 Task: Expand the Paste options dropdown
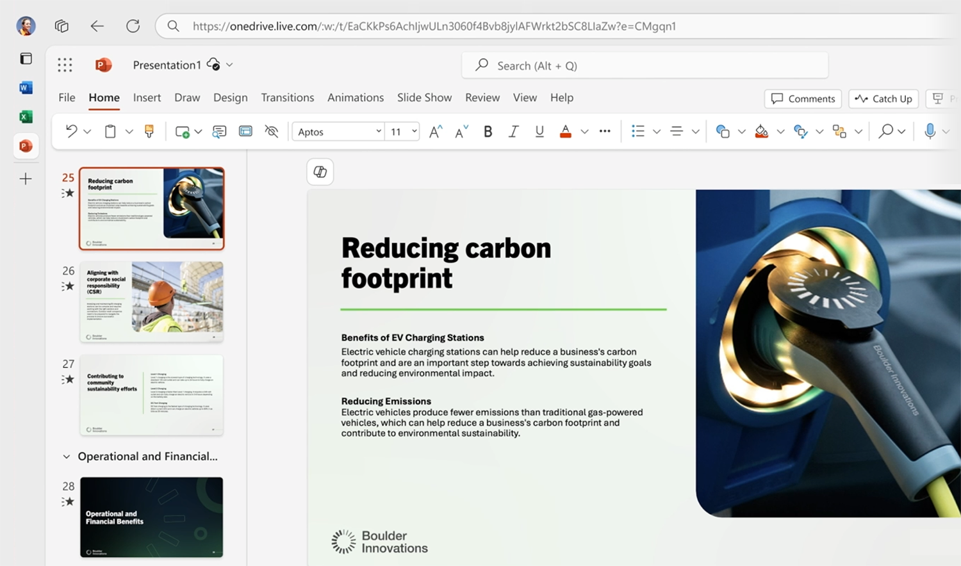point(129,132)
